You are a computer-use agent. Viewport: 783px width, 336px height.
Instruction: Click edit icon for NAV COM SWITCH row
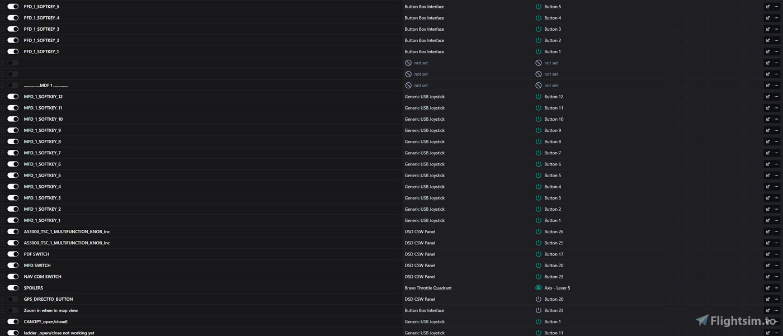coord(767,277)
